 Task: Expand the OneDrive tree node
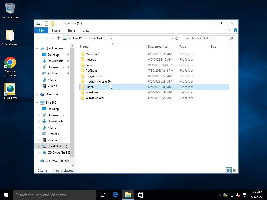tap(37, 94)
